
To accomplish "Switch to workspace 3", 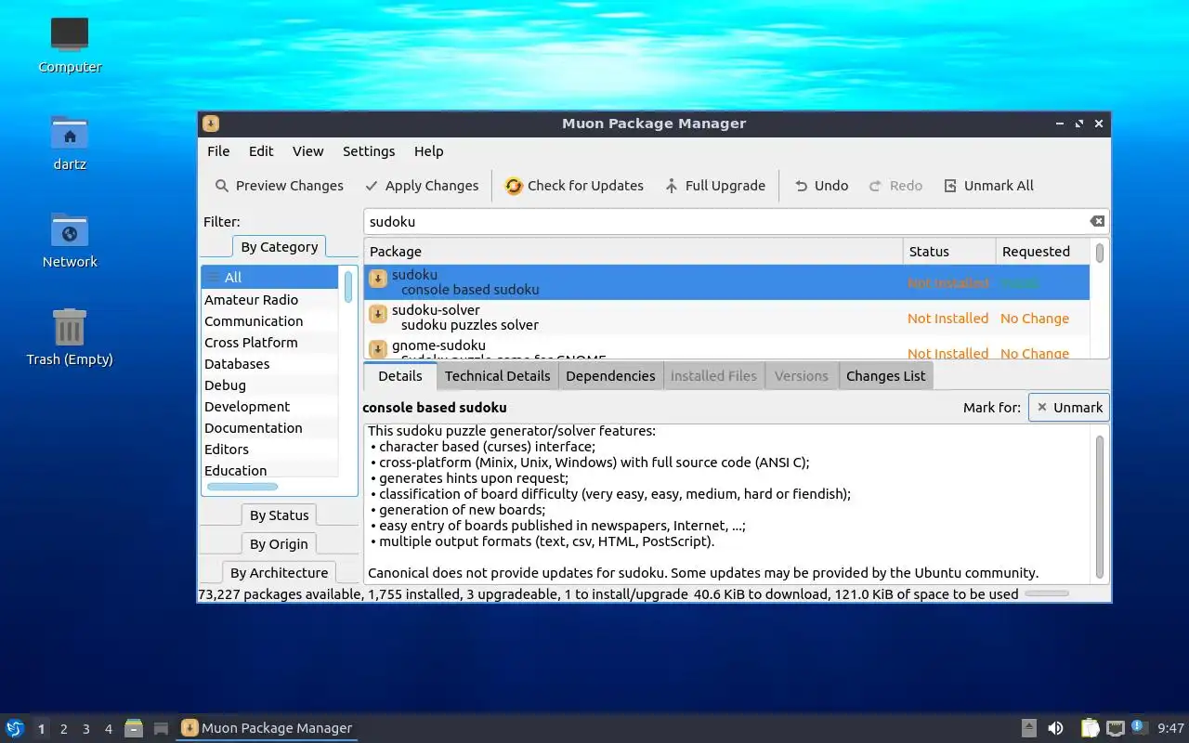I will 85,729.
